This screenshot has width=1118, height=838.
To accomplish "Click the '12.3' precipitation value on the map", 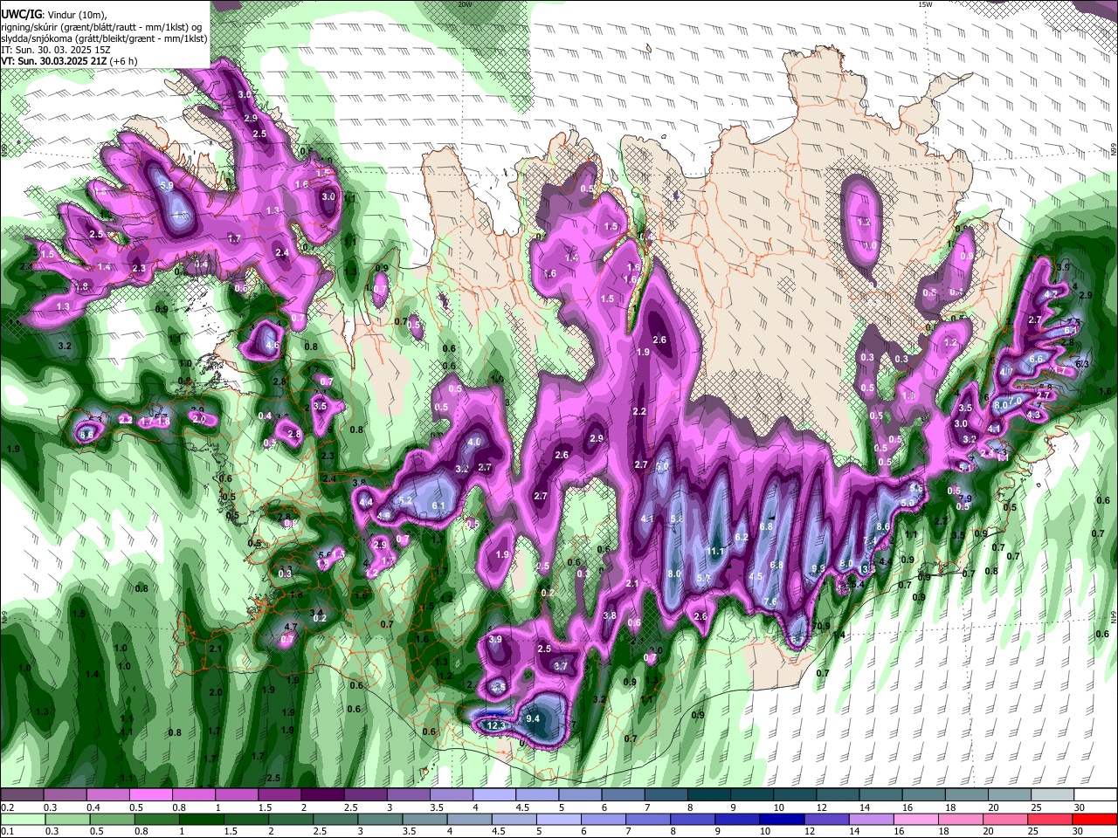I will coord(496,725).
